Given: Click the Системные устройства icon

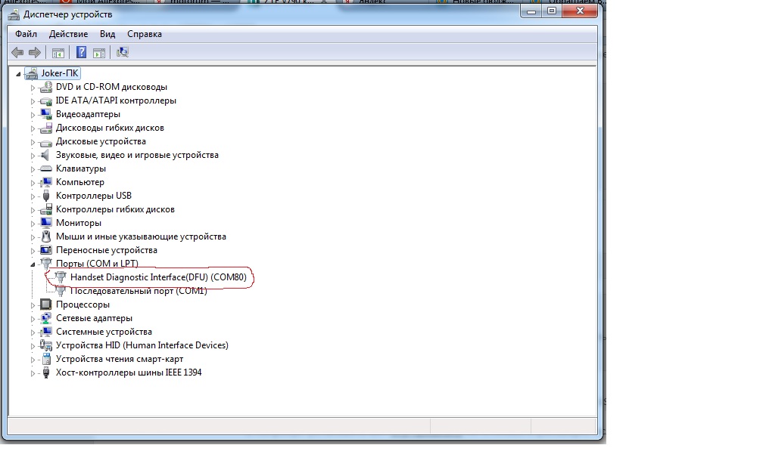Looking at the screenshot, I should click(x=45, y=332).
